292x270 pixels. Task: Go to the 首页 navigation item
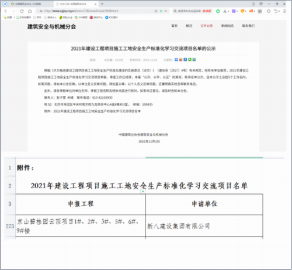pyautogui.click(x=174, y=26)
